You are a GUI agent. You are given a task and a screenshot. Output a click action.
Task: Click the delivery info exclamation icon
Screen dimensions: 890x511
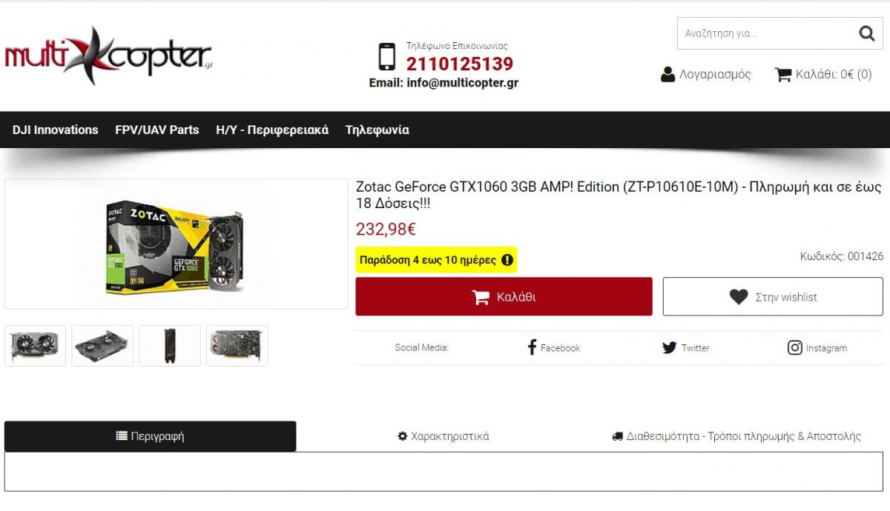coord(507,260)
